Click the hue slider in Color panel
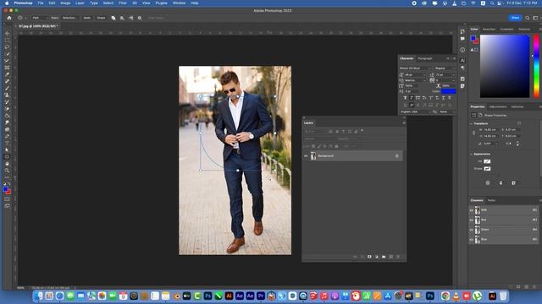 pyautogui.click(x=536, y=66)
